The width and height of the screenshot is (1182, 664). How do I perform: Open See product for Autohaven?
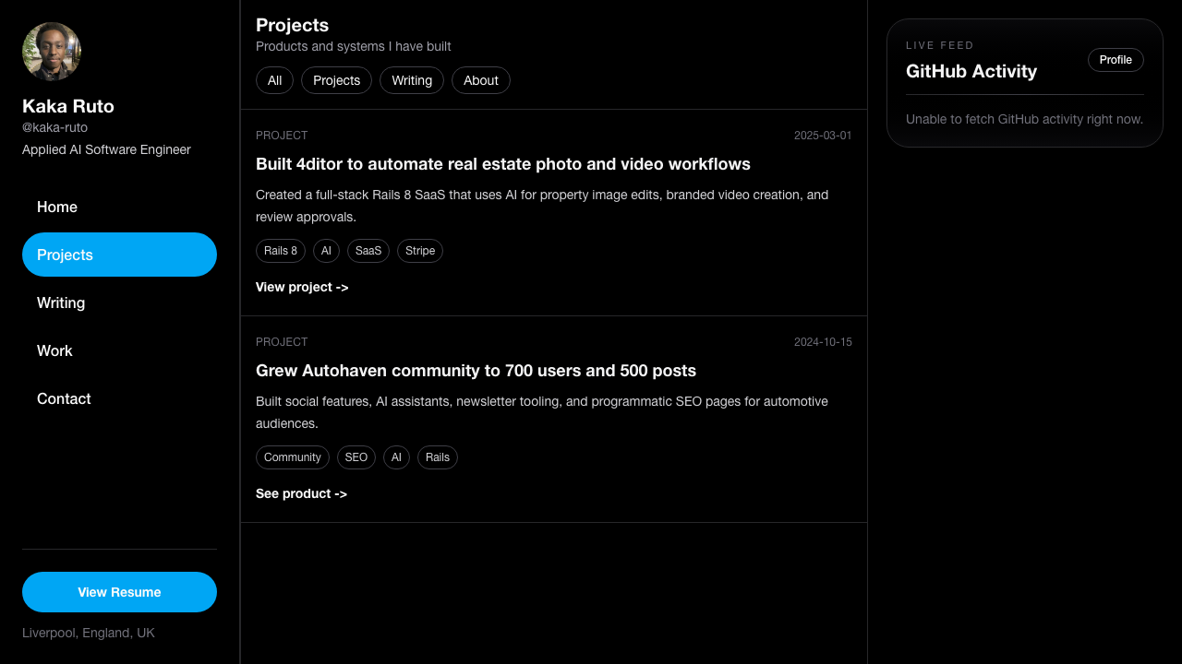click(x=301, y=493)
